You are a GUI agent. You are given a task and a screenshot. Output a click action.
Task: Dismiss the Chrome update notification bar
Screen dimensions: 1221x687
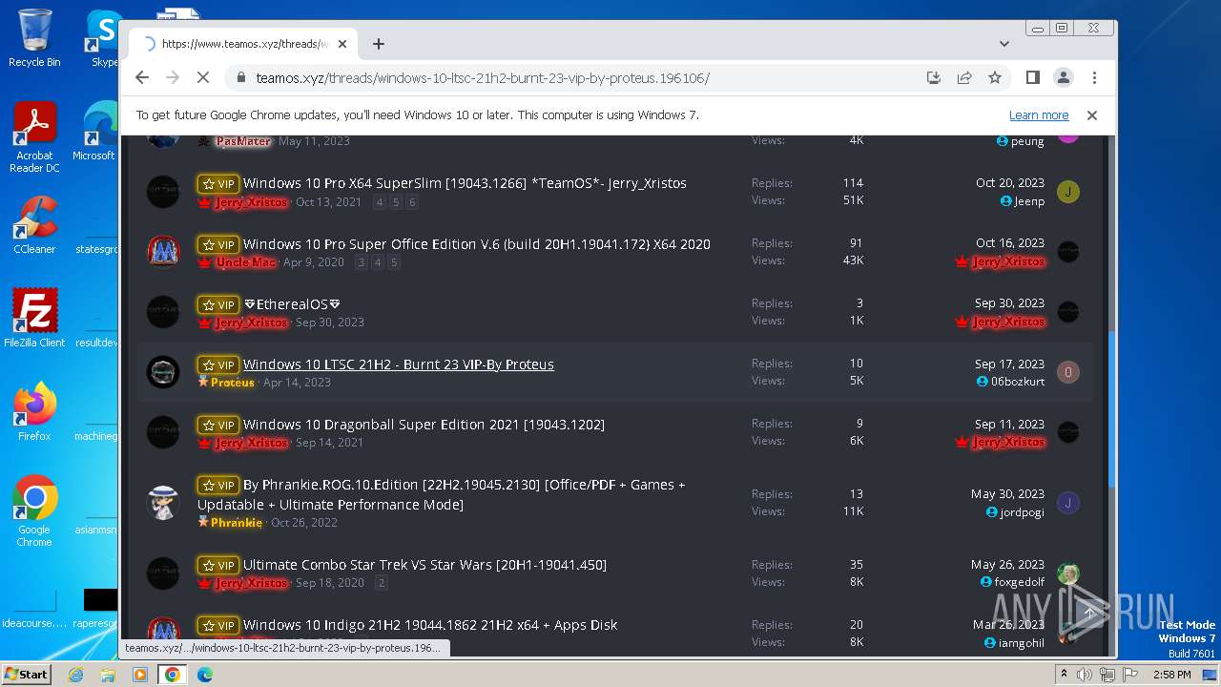pyautogui.click(x=1092, y=114)
